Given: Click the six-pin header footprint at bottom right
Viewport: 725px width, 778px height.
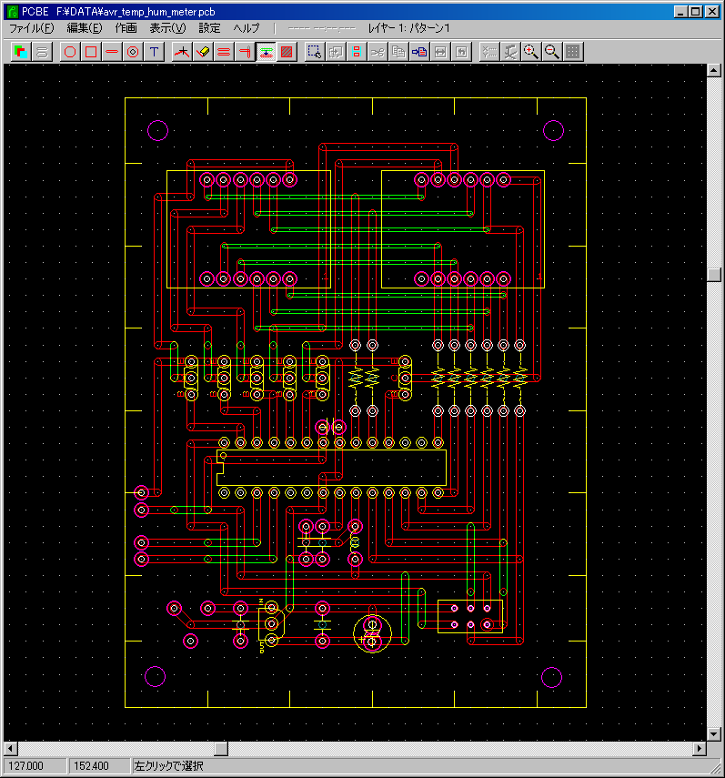Looking at the screenshot, I should click(x=470, y=616).
